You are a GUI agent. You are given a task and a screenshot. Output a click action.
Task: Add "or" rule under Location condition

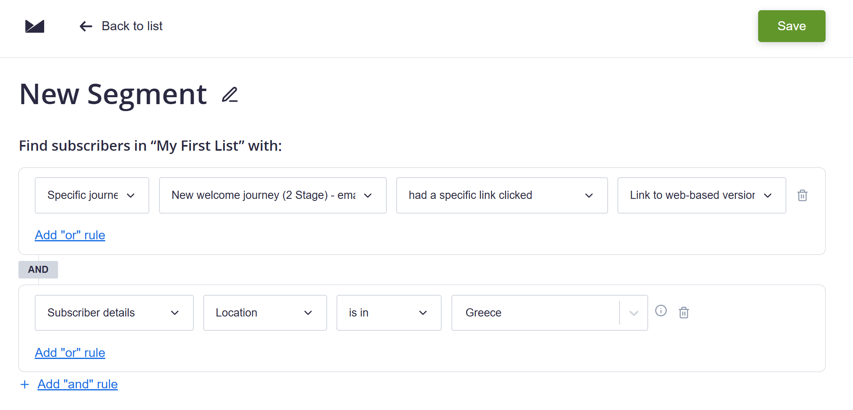pyautogui.click(x=70, y=353)
